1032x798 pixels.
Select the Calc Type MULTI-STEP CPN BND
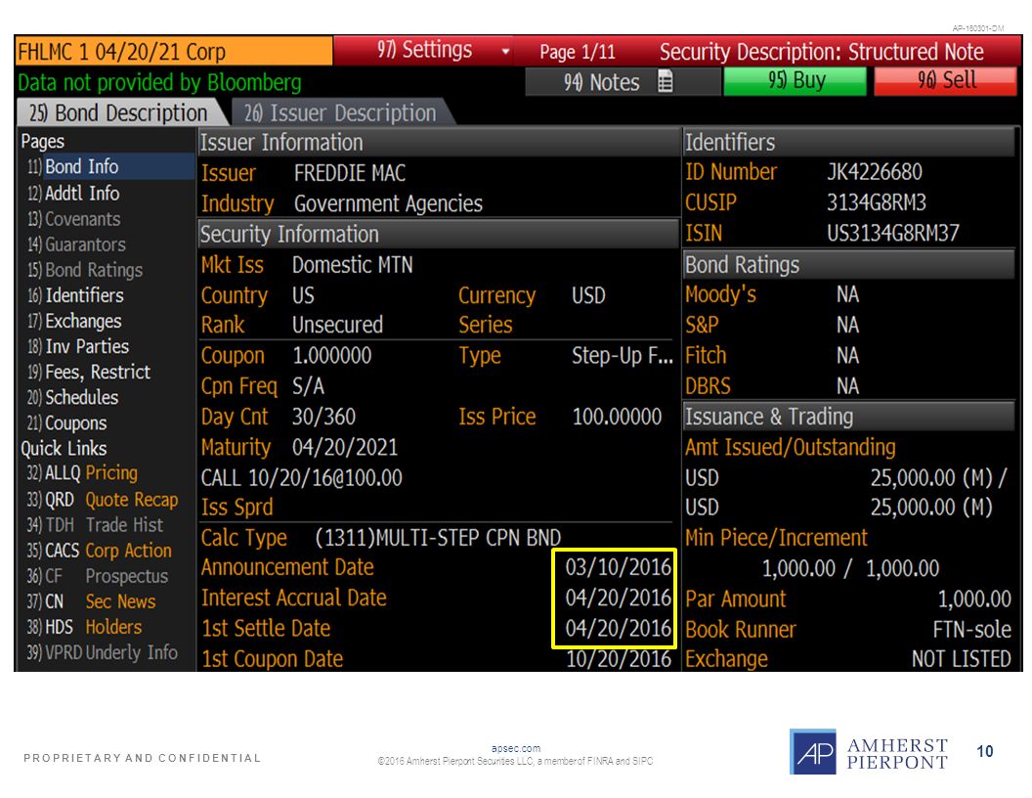(x=438, y=538)
